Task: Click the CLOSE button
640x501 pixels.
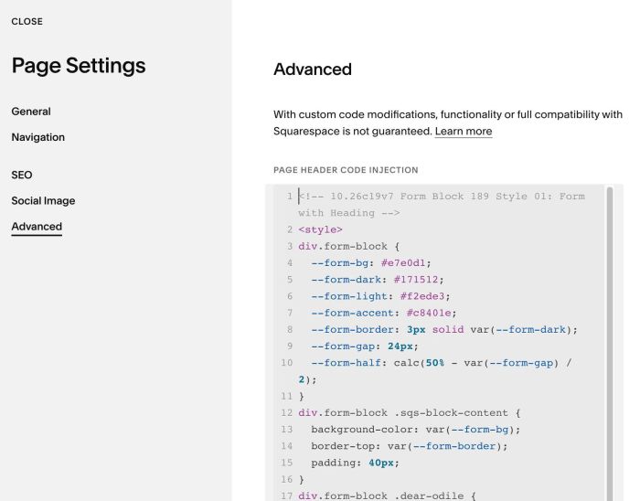Action: click(x=27, y=22)
